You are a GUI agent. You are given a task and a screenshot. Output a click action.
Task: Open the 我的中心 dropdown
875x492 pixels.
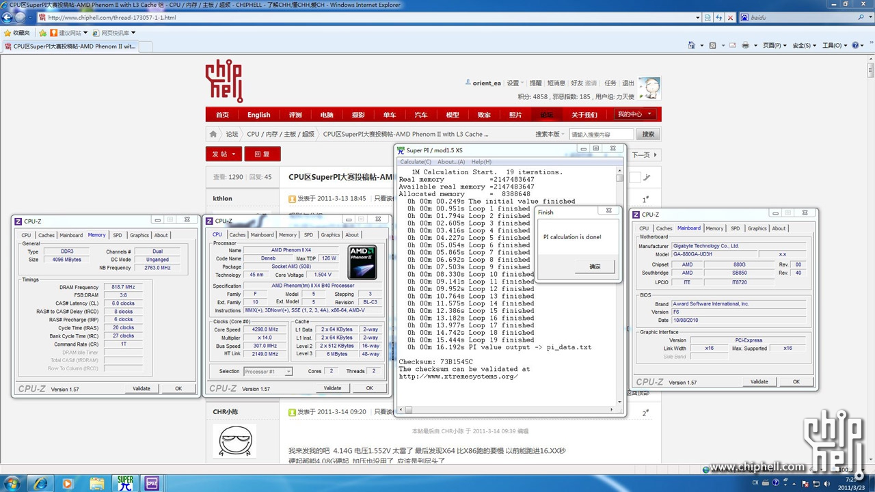[x=634, y=114]
